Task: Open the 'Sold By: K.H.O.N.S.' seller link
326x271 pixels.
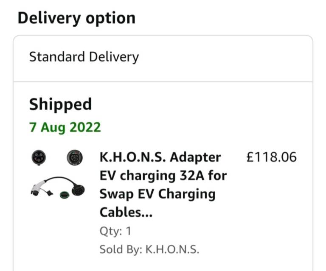Action: (x=149, y=249)
